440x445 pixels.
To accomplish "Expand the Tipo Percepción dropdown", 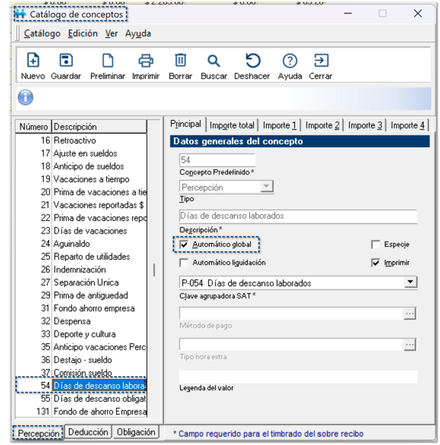I will point(266,187).
